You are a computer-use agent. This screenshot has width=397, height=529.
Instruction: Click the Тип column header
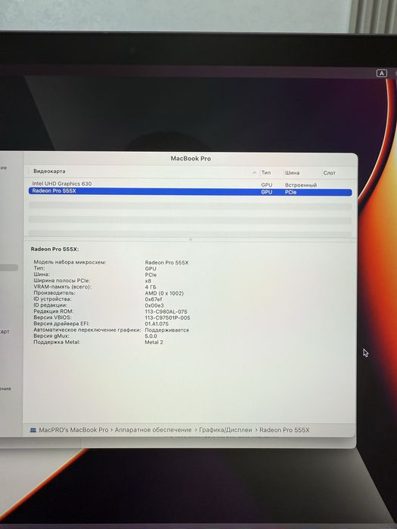click(x=266, y=172)
